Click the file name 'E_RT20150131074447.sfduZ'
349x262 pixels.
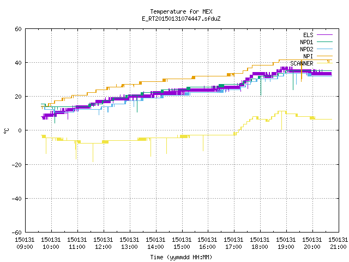(181, 19)
